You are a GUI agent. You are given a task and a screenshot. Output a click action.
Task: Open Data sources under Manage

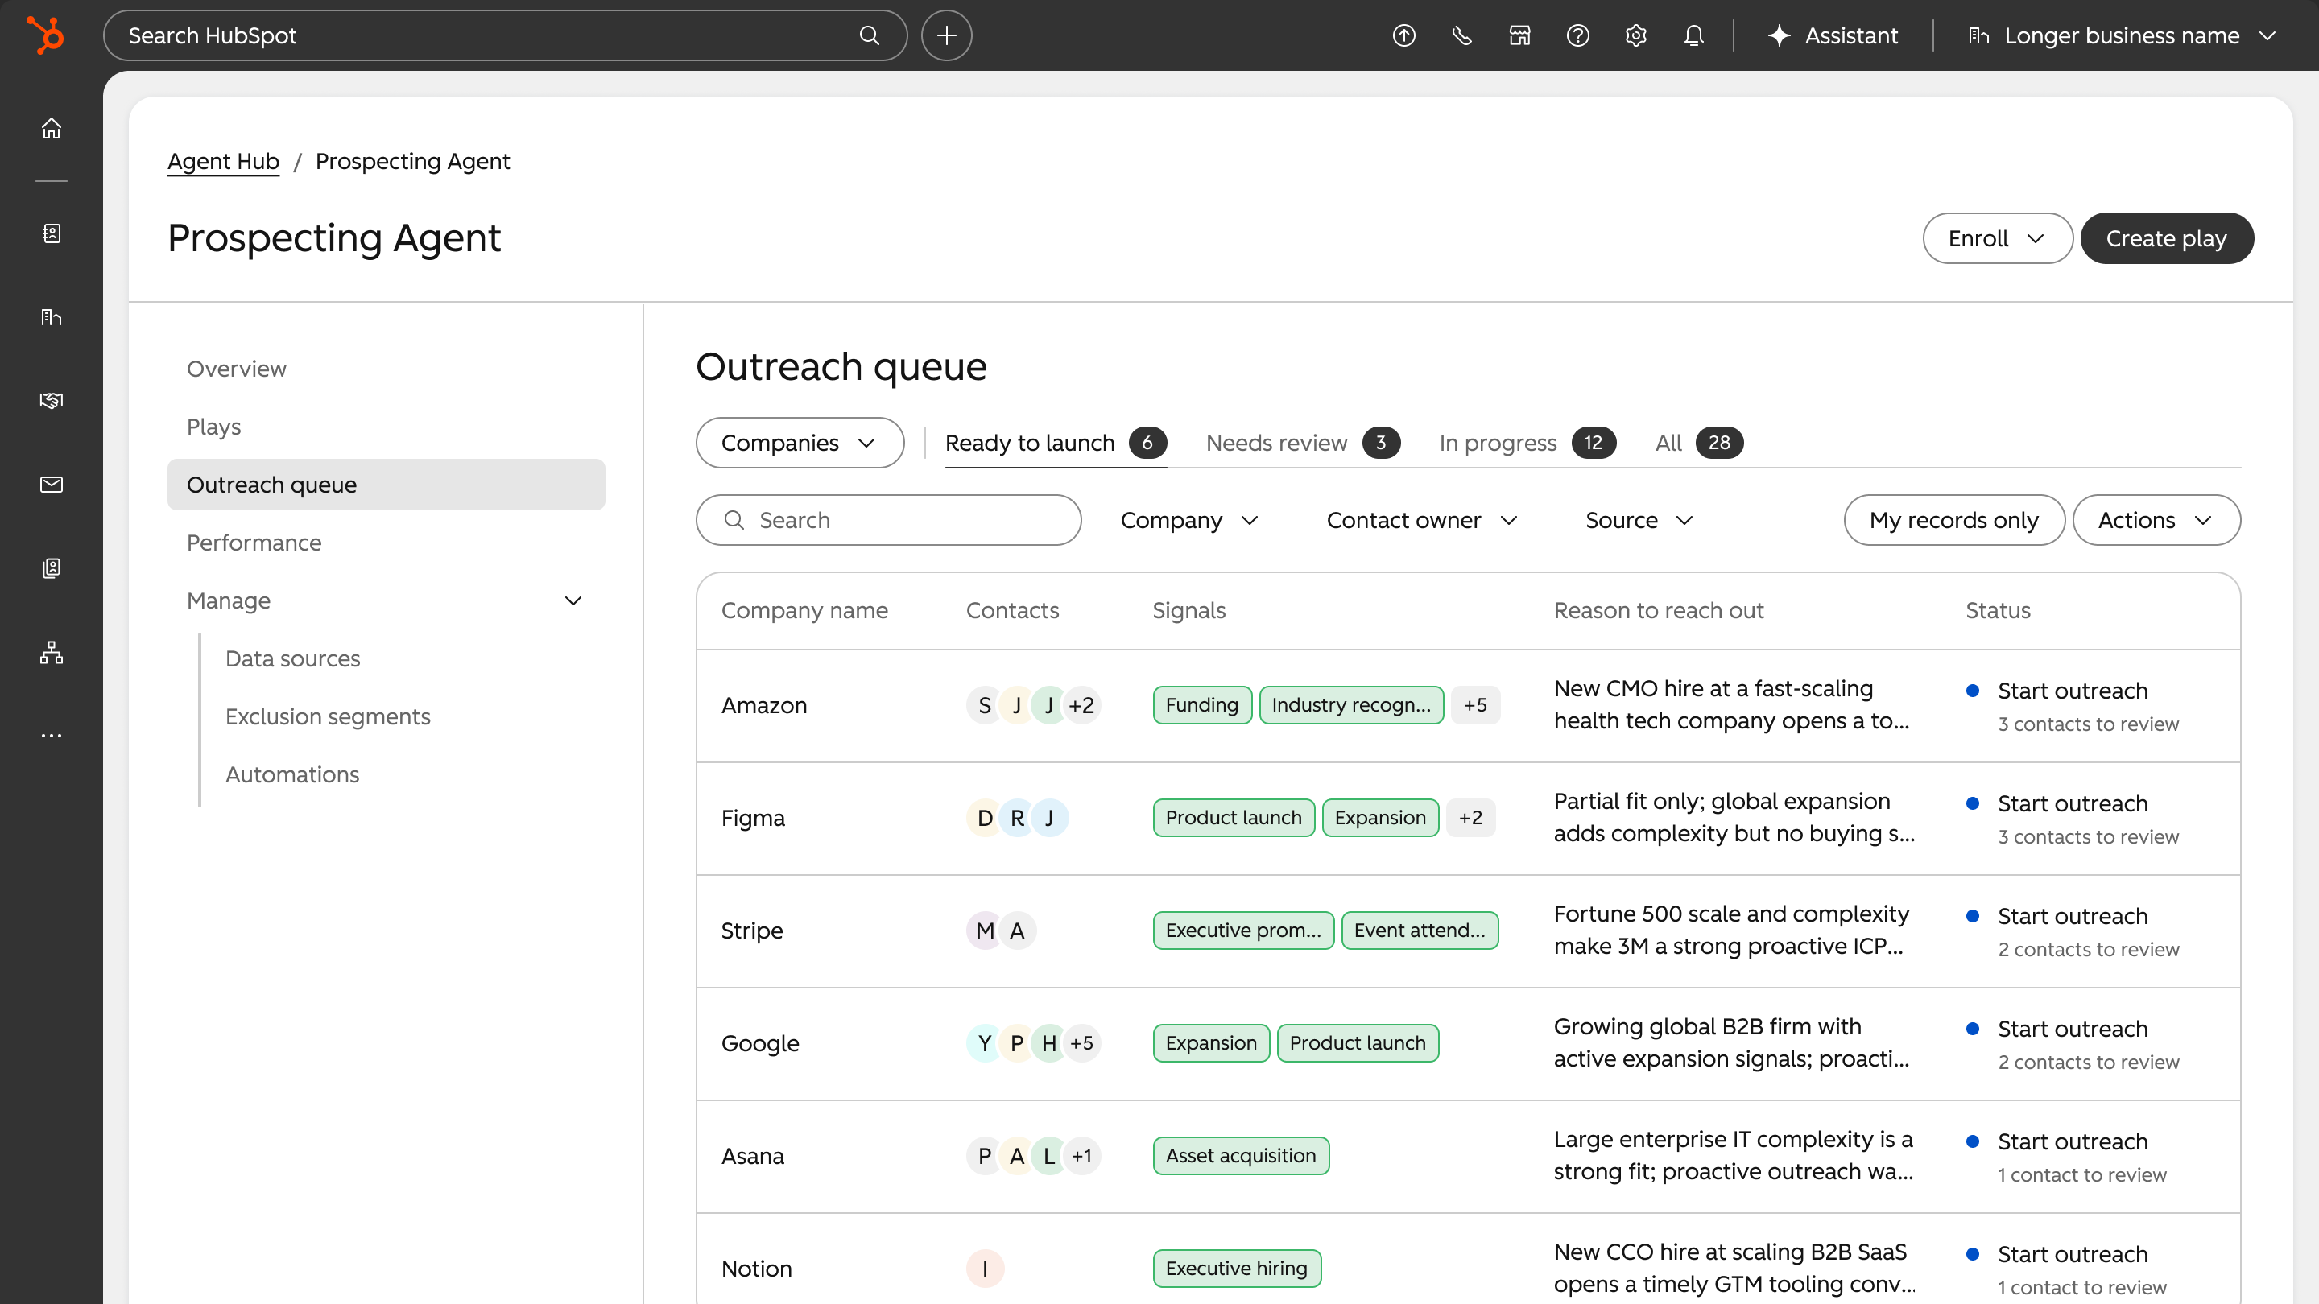(292, 658)
